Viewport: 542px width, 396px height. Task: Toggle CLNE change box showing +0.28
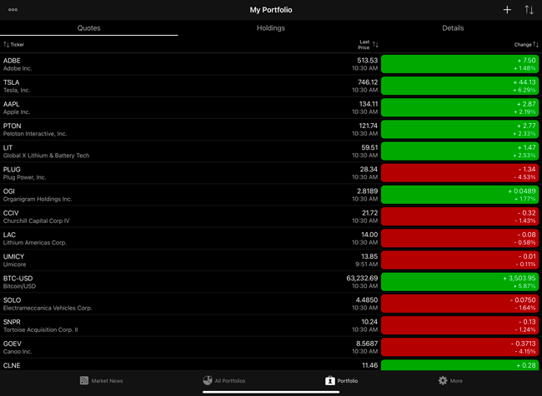[459, 365]
